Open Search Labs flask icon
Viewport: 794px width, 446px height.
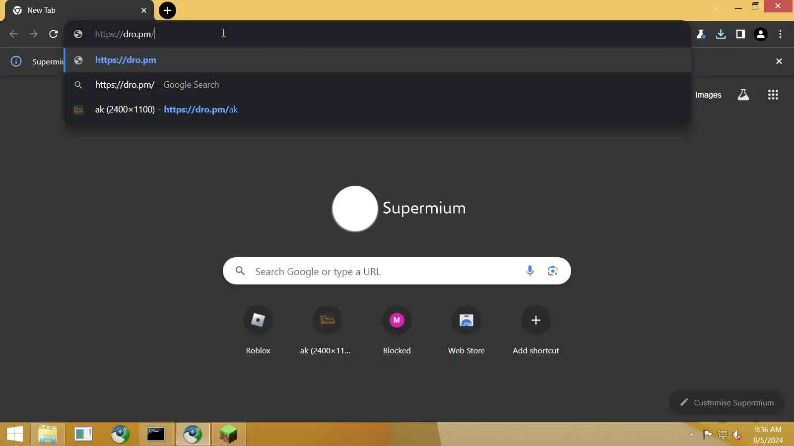coord(743,95)
